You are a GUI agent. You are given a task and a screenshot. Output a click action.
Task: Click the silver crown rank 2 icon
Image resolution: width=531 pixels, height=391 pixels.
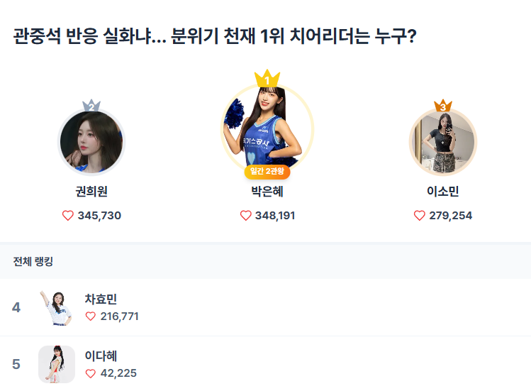pos(91,106)
